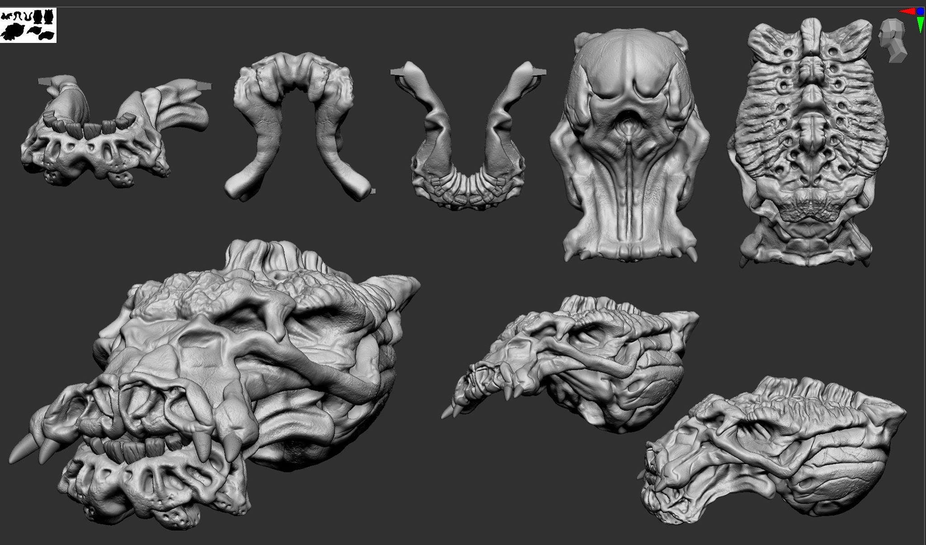Click small gray marker at arch bone's tip

click(x=373, y=191)
